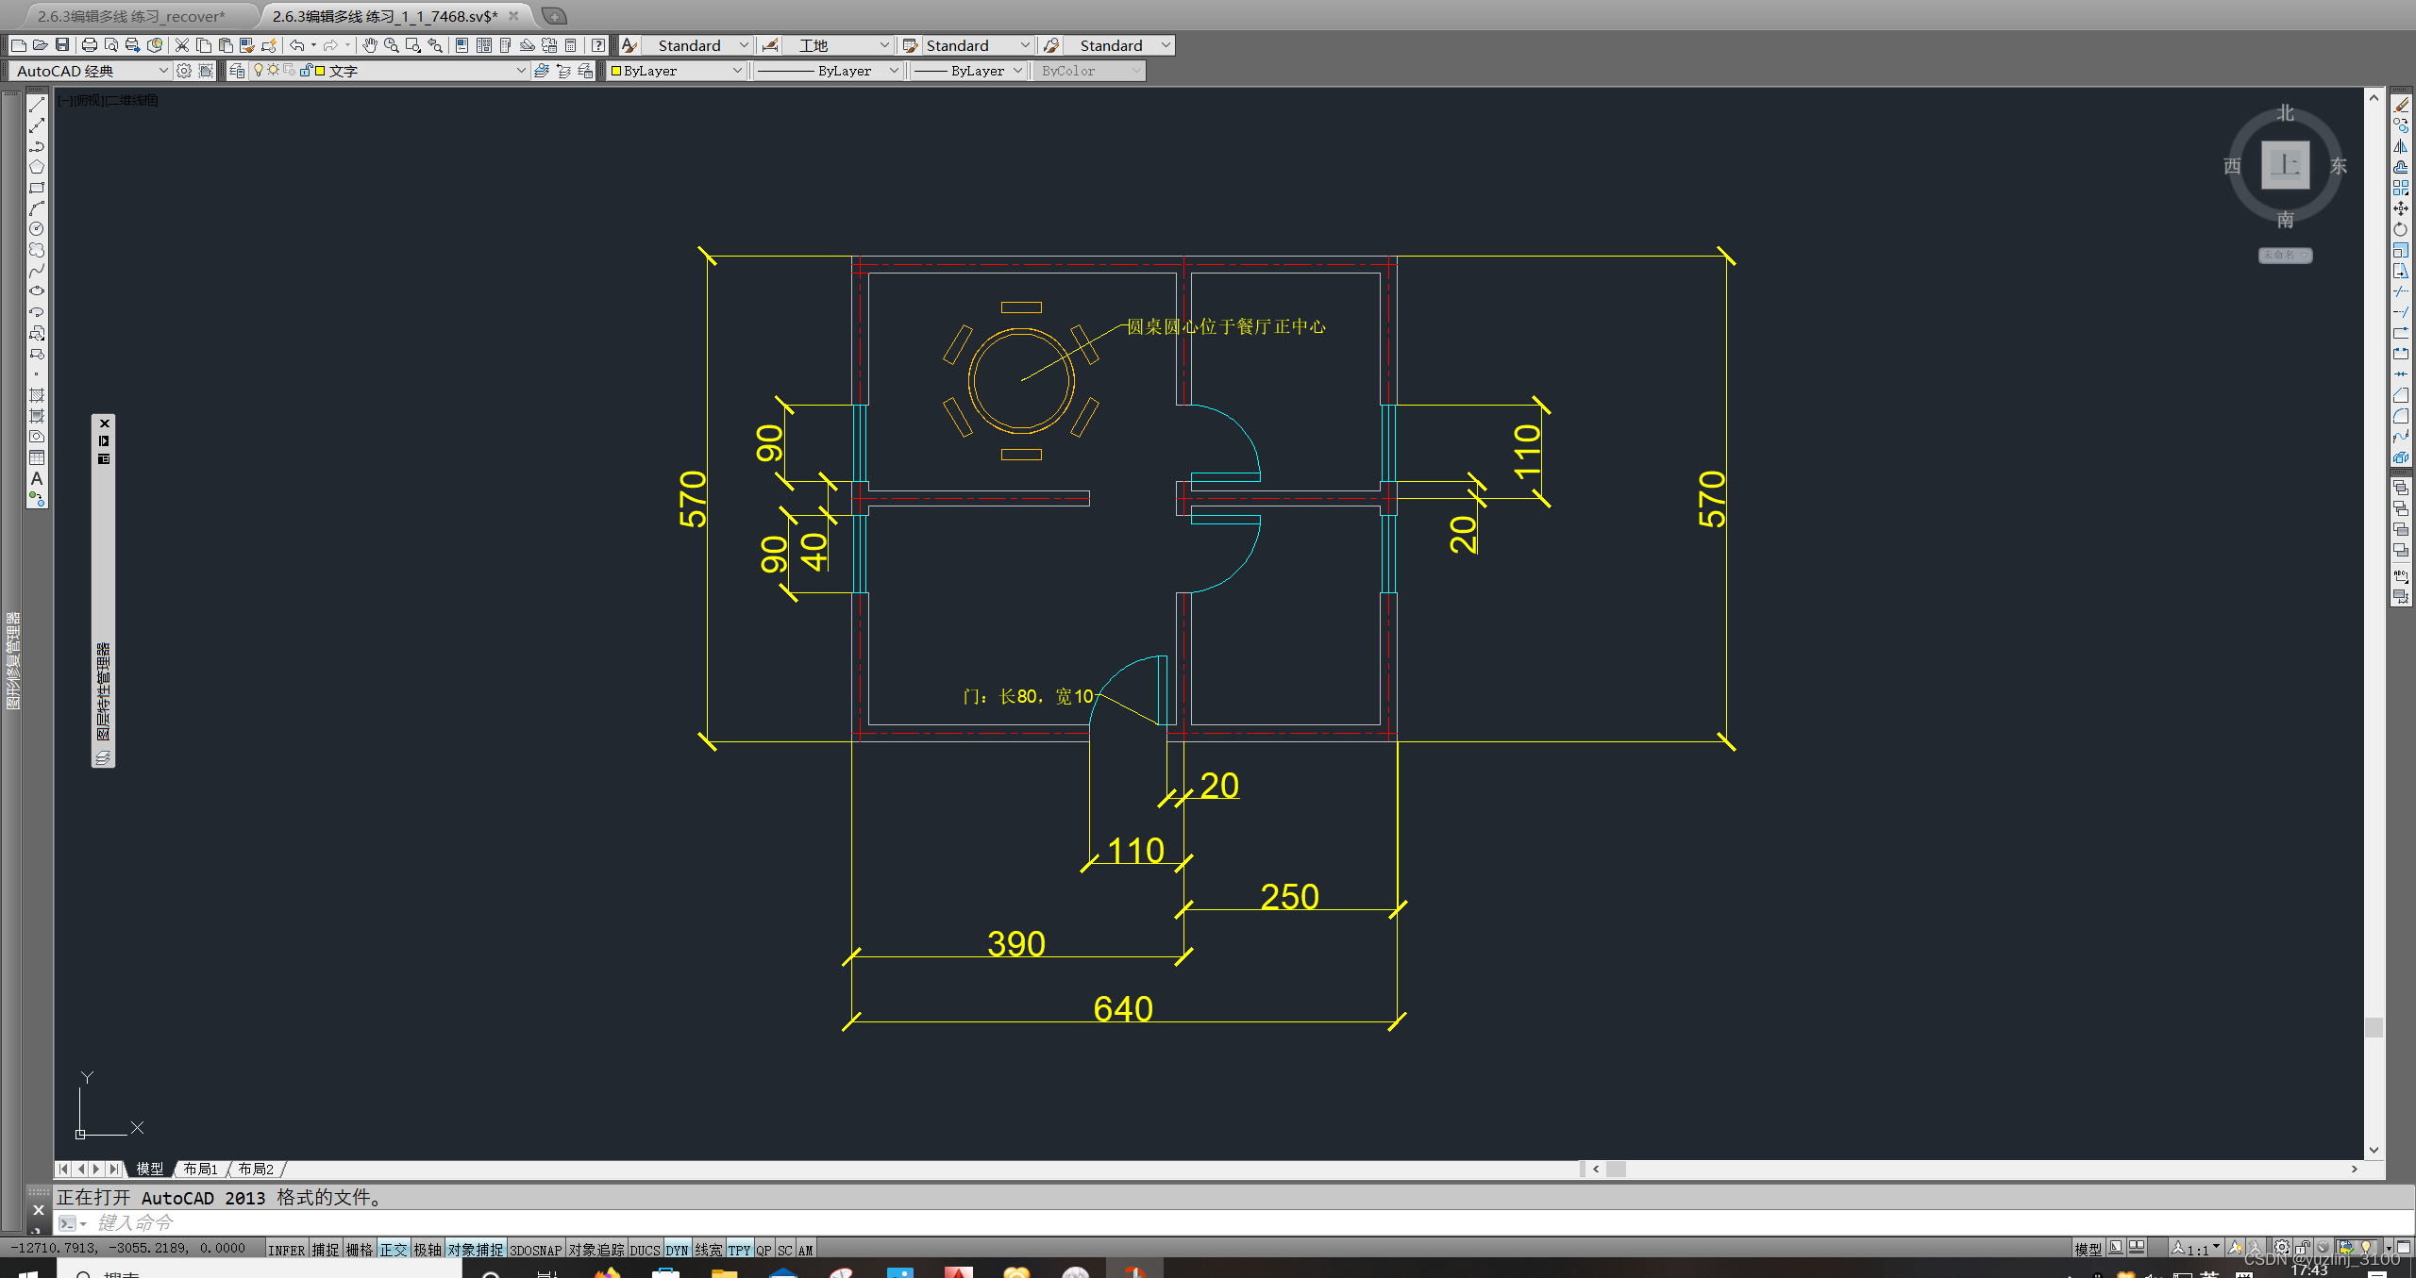The width and height of the screenshot is (2416, 1278).
Task: Open the 工地 dimension style dropdown
Action: (883, 45)
